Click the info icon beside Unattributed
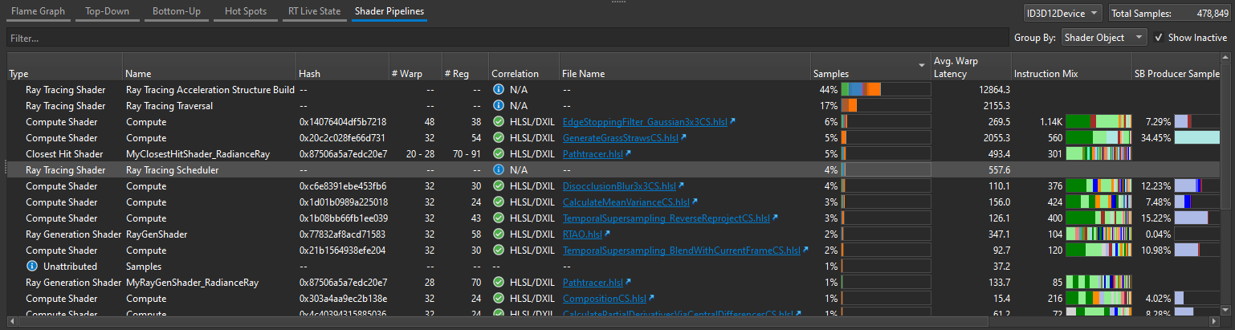Viewport: 1235px width, 330px height. [32, 267]
